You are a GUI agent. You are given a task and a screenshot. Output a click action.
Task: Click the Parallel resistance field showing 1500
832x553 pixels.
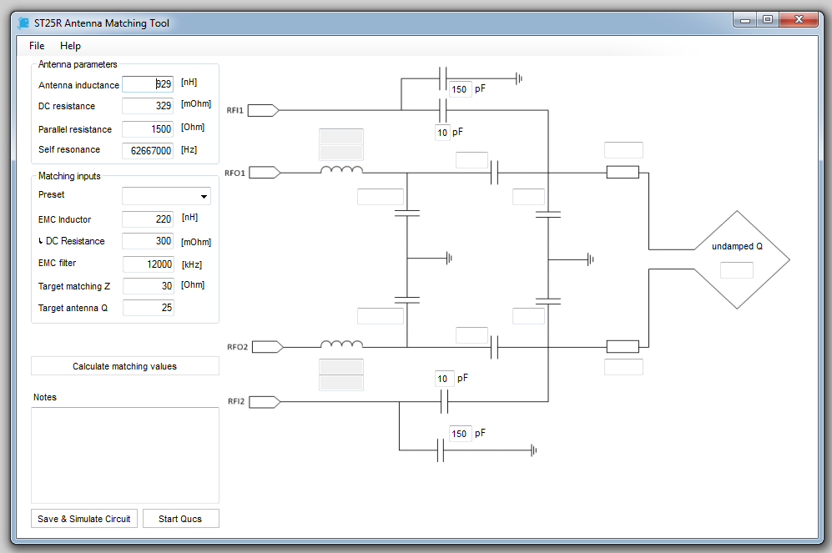(x=148, y=128)
